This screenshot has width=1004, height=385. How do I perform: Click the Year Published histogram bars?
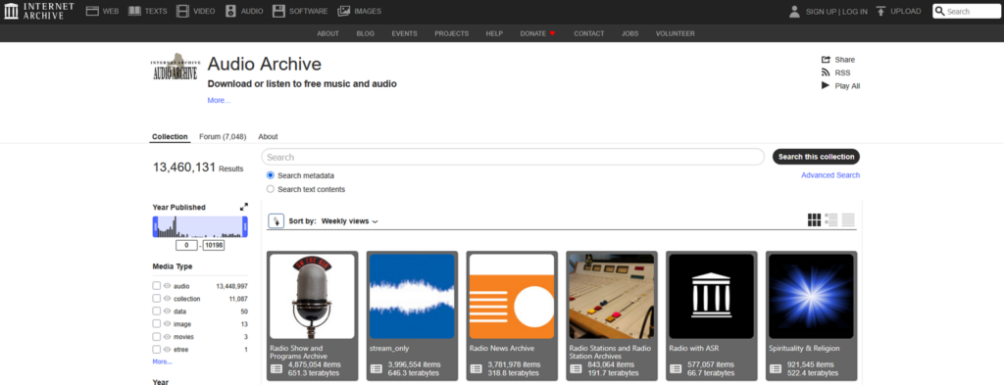click(200, 226)
